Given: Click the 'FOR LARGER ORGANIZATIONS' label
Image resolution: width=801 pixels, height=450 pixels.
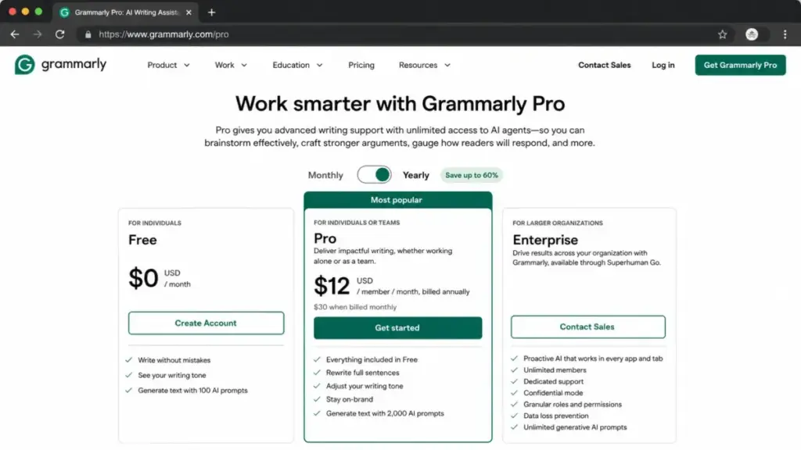Looking at the screenshot, I should tap(557, 223).
